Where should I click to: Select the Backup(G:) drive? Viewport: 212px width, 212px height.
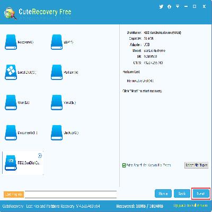(65, 132)
